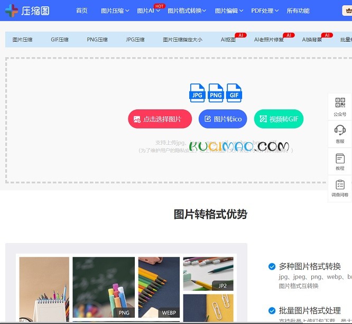Click the calendar and pencils thumbnail

[44, 290]
